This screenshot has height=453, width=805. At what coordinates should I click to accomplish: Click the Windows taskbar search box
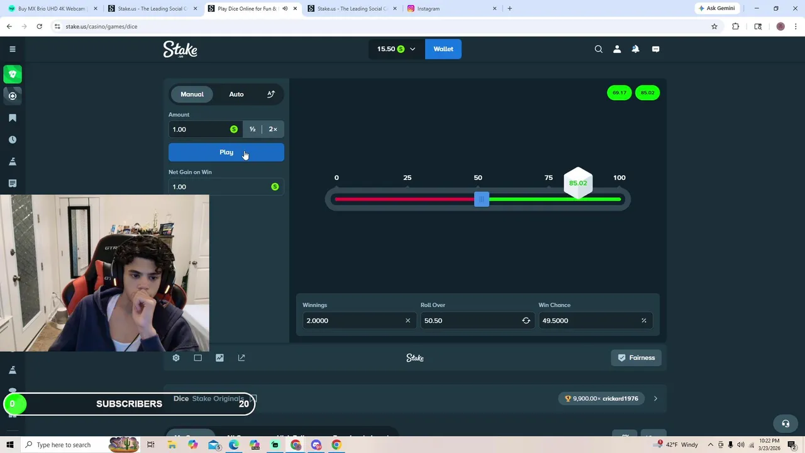click(x=64, y=445)
